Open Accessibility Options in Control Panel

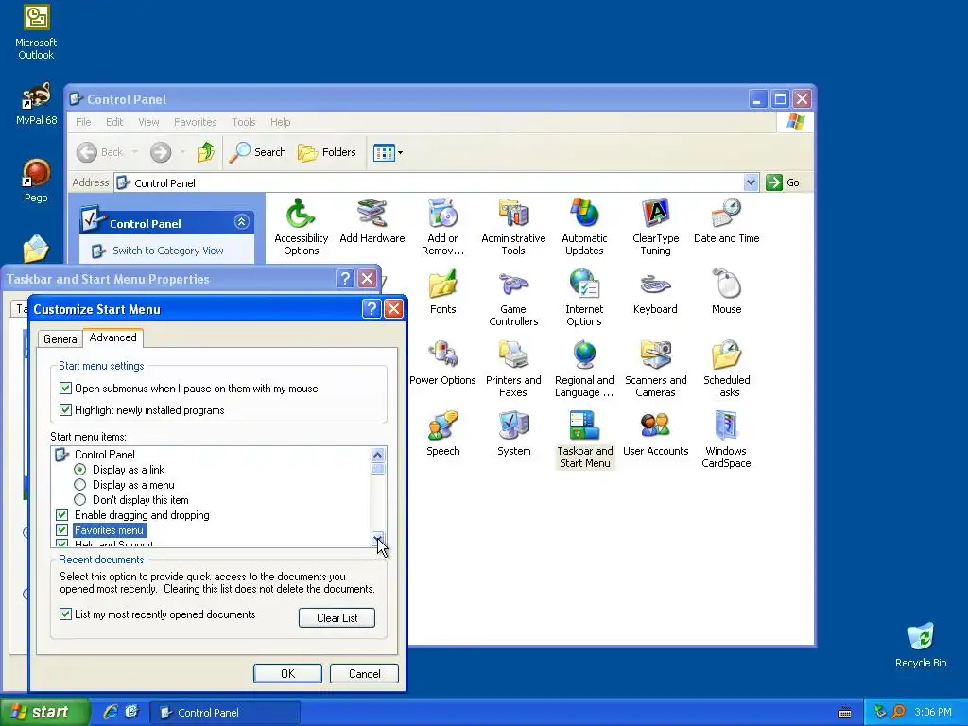(x=301, y=226)
